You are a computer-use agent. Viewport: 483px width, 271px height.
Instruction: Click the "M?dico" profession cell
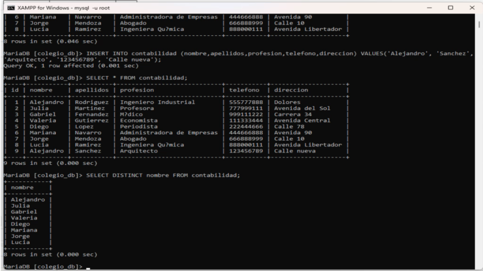pyautogui.click(x=131, y=114)
